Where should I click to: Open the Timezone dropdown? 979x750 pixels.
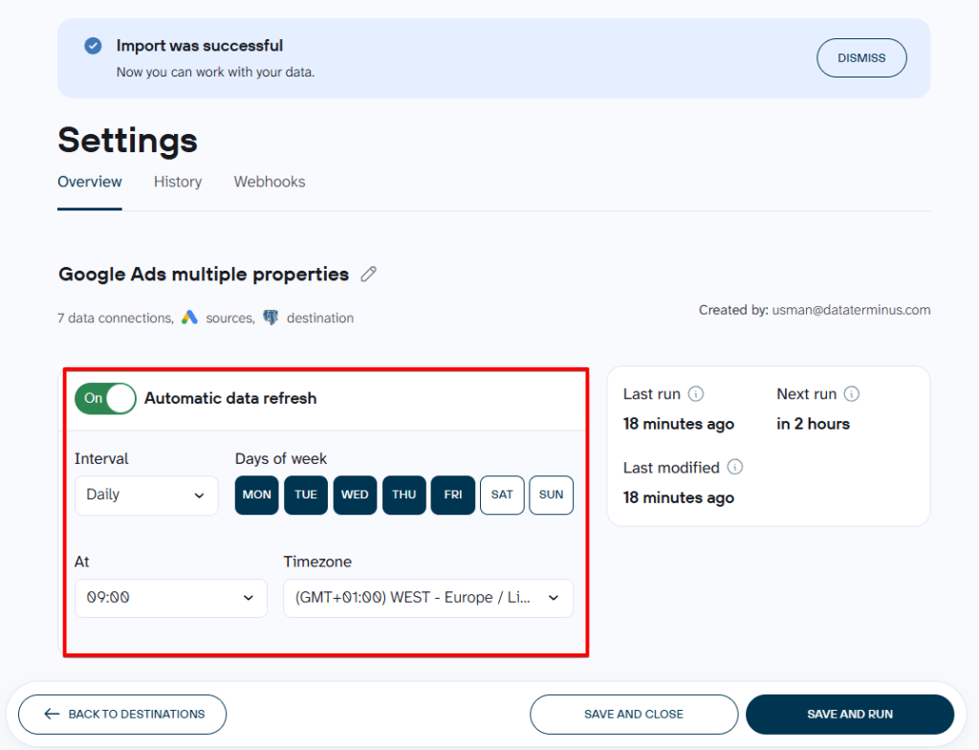point(428,598)
